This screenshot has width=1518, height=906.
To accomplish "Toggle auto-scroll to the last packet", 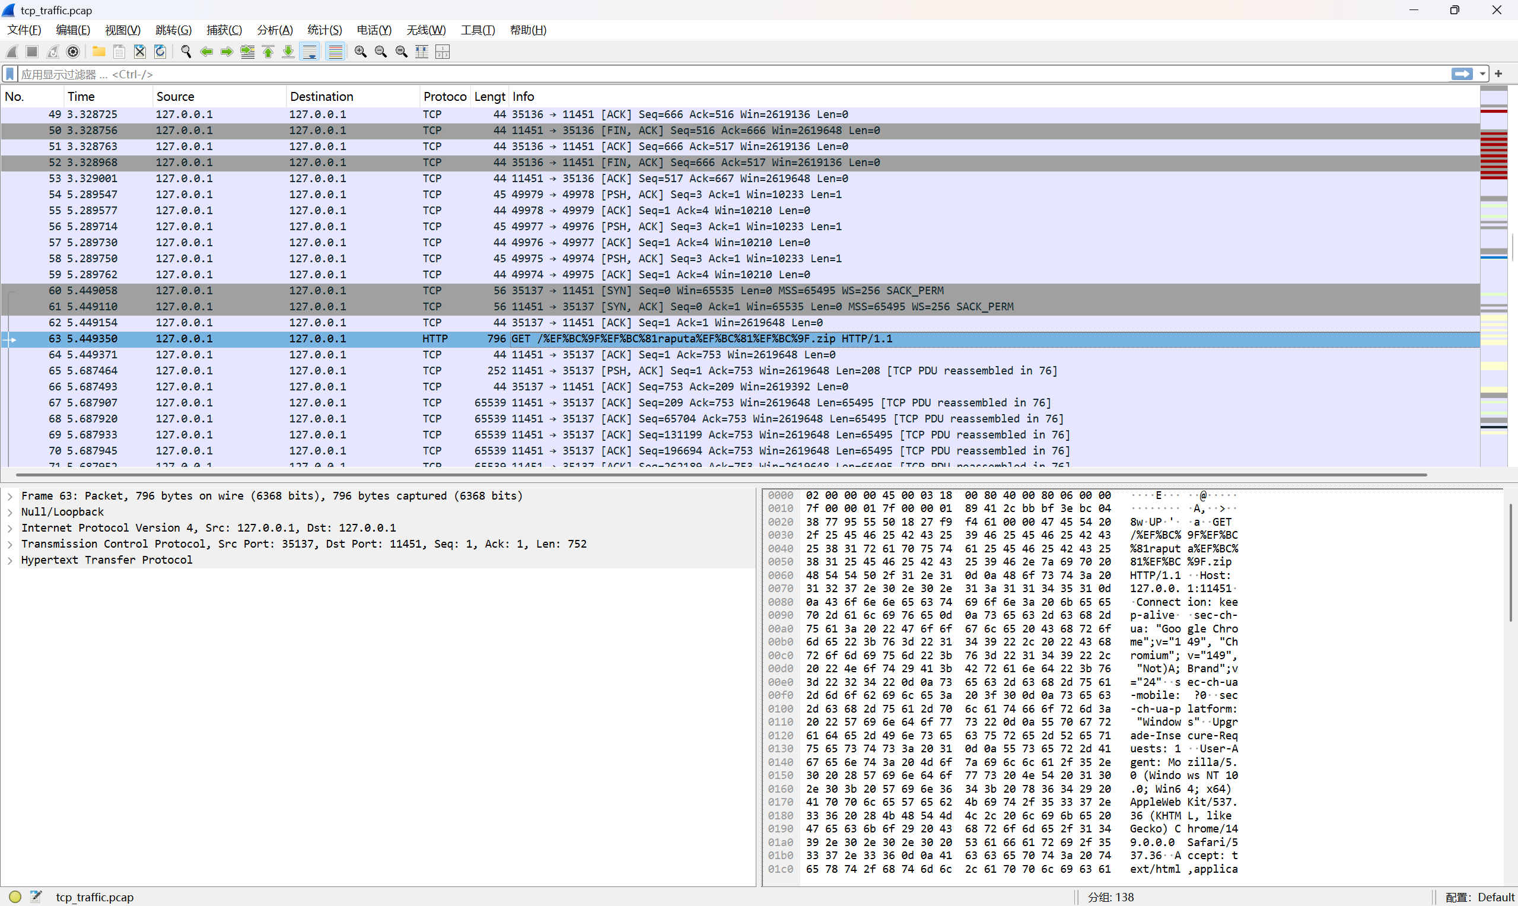I will coord(310,52).
